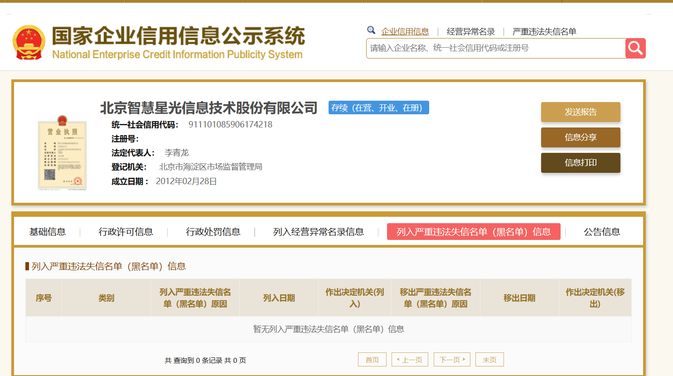Viewport: 673px width, 376px height.
Task: Click the small magnifier icon beside 企业信用信息
Action: coord(371,30)
